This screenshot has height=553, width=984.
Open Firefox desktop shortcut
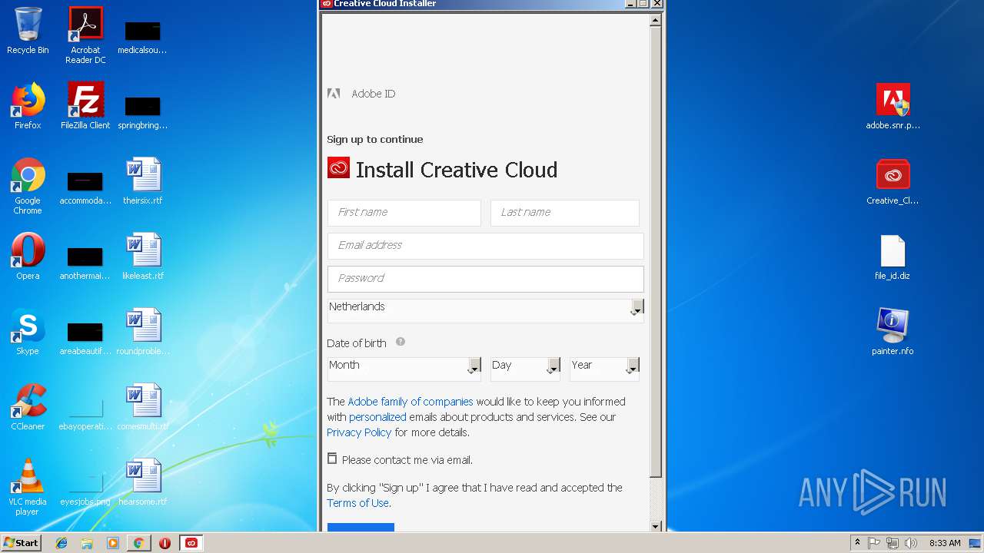pyautogui.click(x=28, y=106)
